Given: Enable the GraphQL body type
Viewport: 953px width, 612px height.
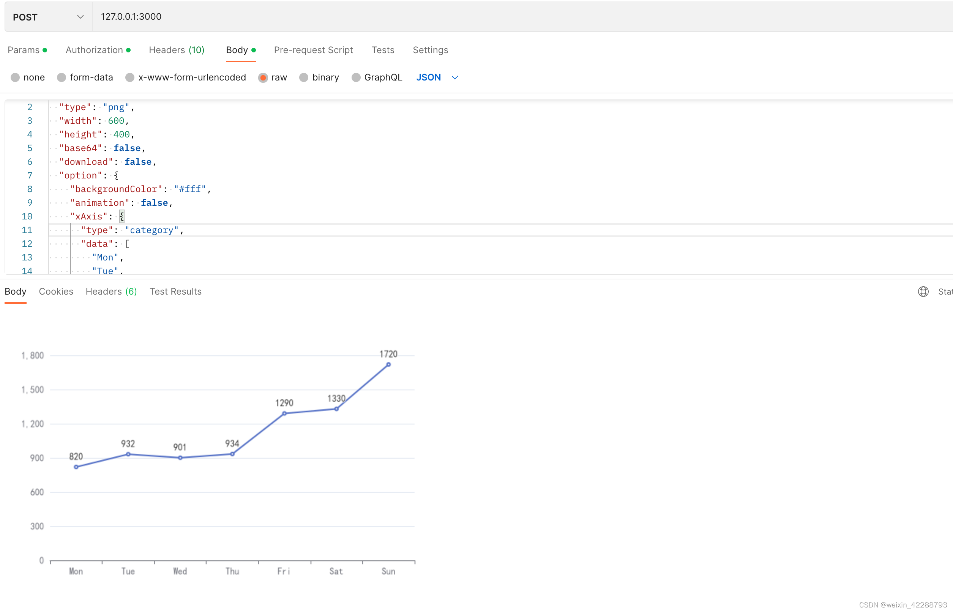Looking at the screenshot, I should [x=376, y=77].
